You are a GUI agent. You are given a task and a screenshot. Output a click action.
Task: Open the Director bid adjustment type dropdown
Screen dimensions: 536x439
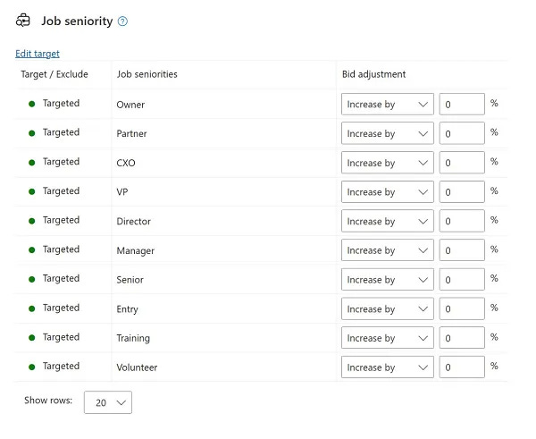pos(388,221)
